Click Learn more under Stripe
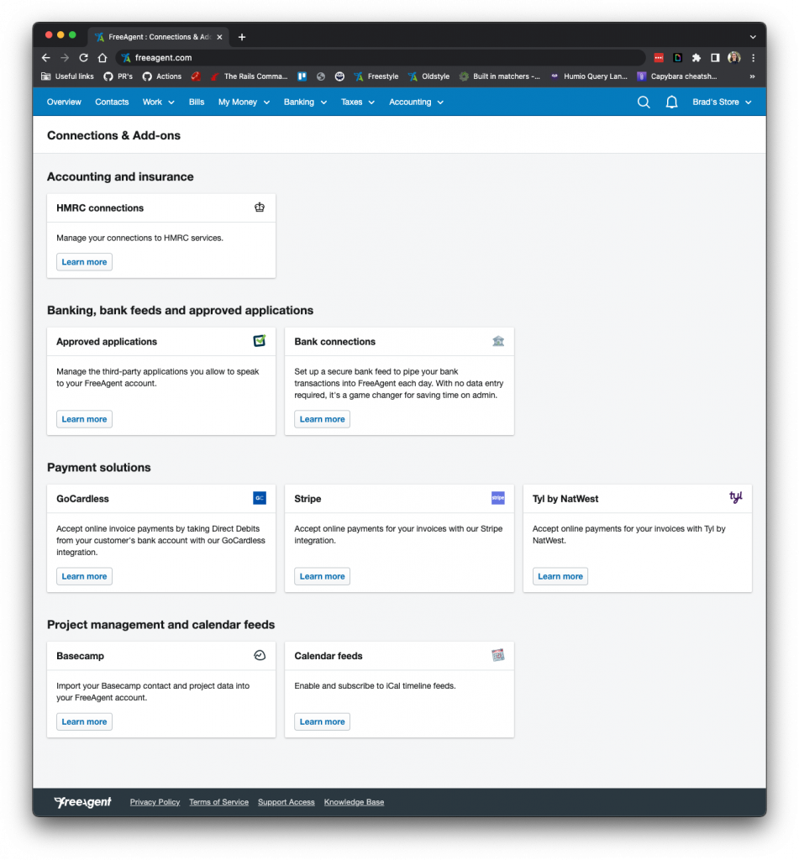The width and height of the screenshot is (799, 860). (322, 576)
